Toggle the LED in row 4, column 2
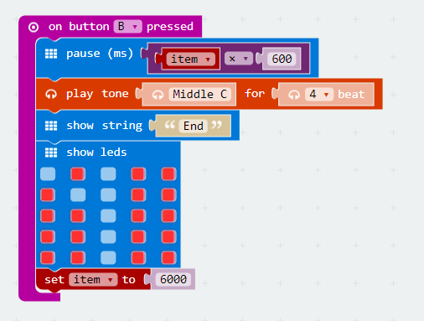The width and height of the screenshot is (424, 321). 78,236
